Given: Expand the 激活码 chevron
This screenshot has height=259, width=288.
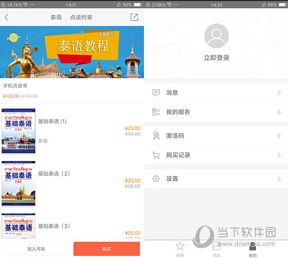Looking at the screenshot, I should (x=279, y=136).
